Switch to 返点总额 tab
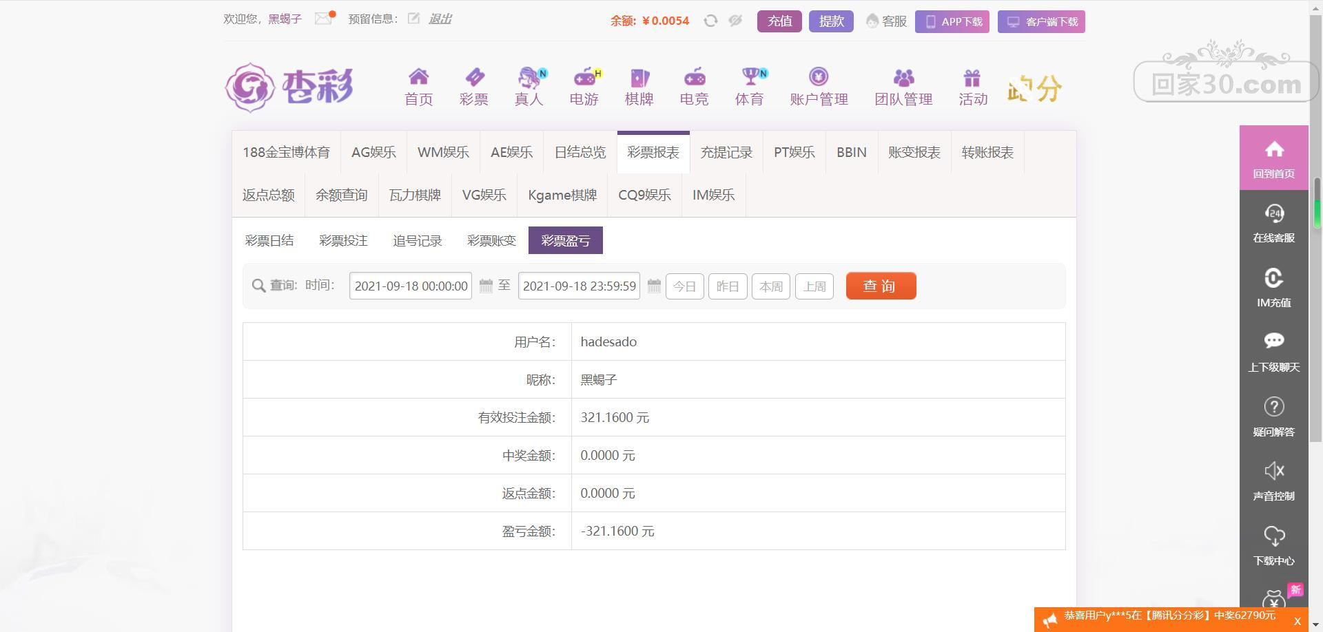Image resolution: width=1323 pixels, height=632 pixels. coord(268,195)
